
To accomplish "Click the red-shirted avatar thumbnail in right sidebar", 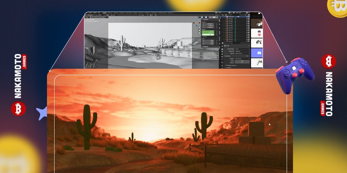I will (257, 33).
